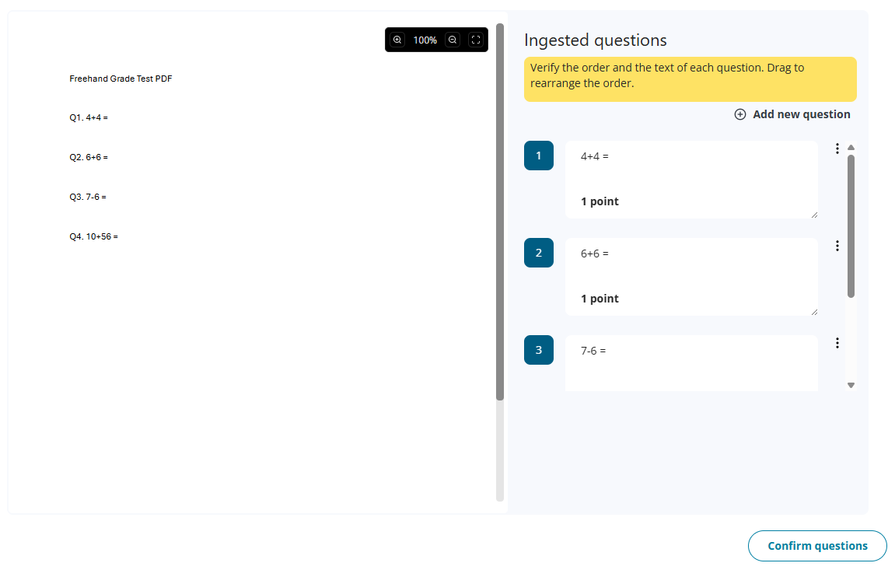895x570 pixels.
Task: Zoom out of the PDF preview
Action: coord(453,40)
